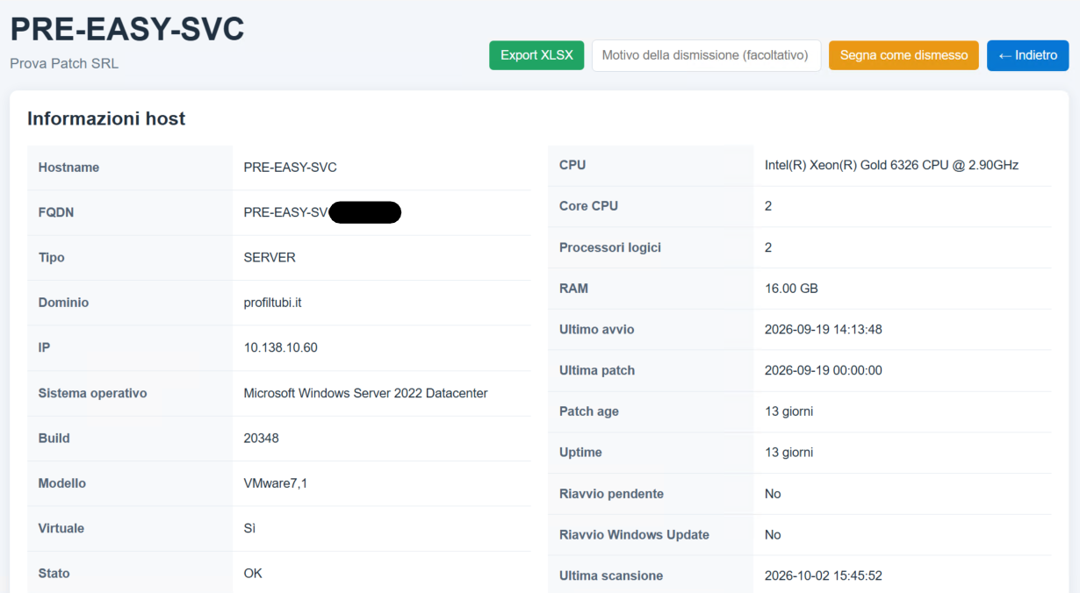Select domain value profiltubi.it
Viewport: 1080px width, 593px height.
pos(273,303)
